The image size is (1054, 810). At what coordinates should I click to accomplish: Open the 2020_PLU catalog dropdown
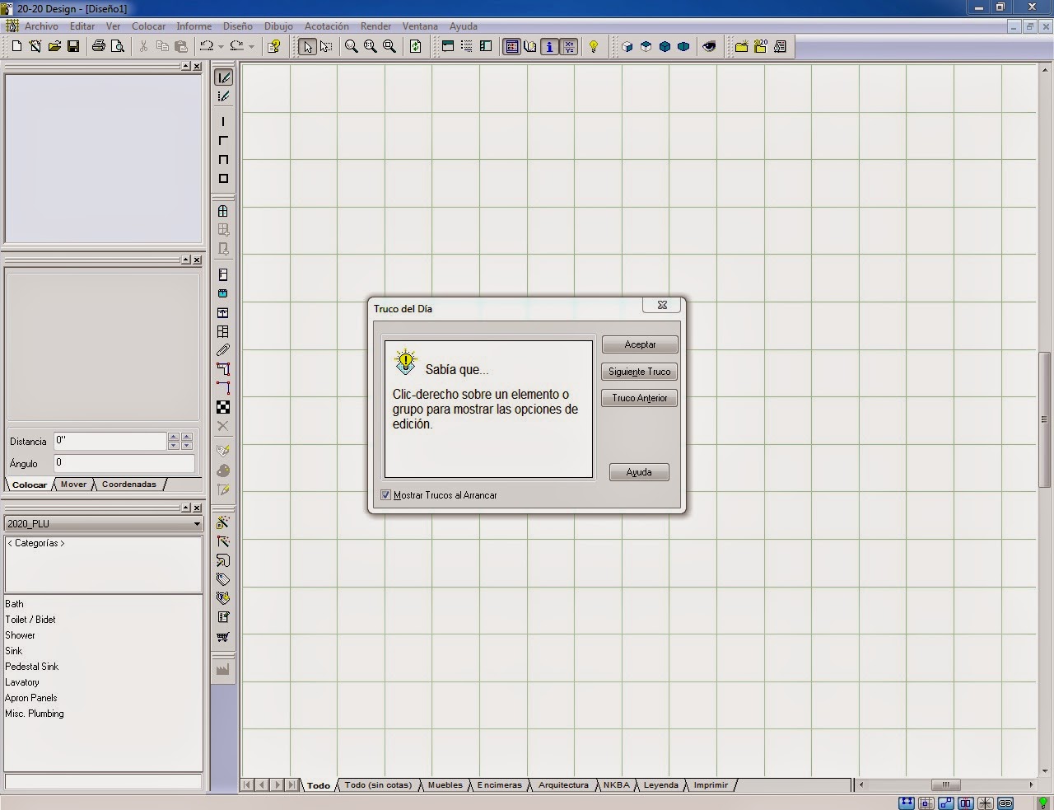click(x=197, y=524)
